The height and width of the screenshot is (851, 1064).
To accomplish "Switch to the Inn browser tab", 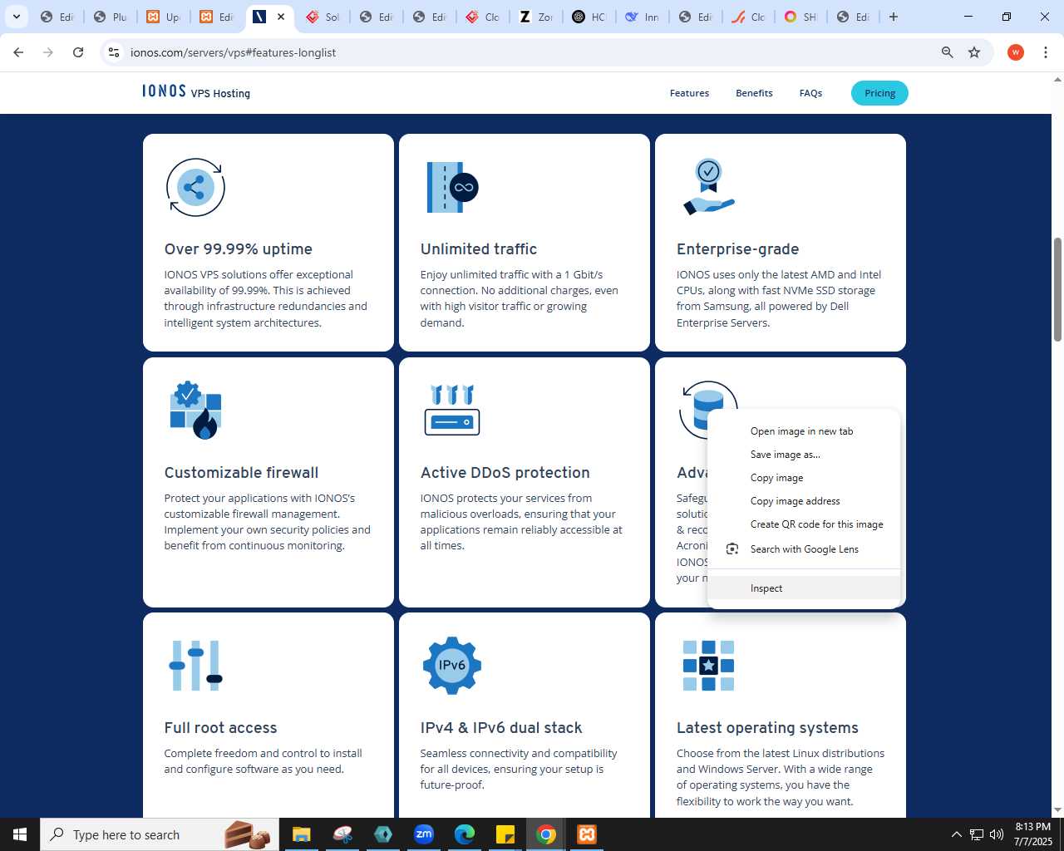I will pos(643,17).
